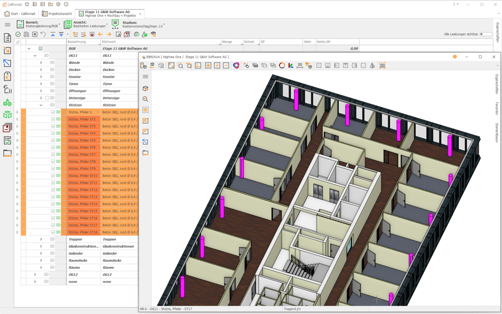The image size is (502, 314).
Task: Click the orange left arrow toolbar icon
Action: tap(100, 35)
